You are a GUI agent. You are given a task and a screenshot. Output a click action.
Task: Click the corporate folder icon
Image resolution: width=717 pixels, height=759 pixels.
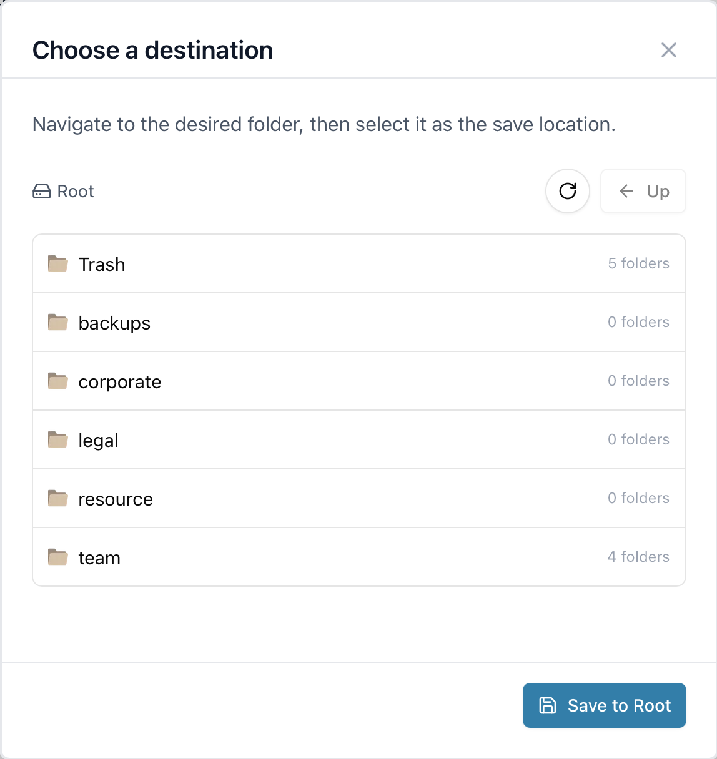[x=58, y=381]
